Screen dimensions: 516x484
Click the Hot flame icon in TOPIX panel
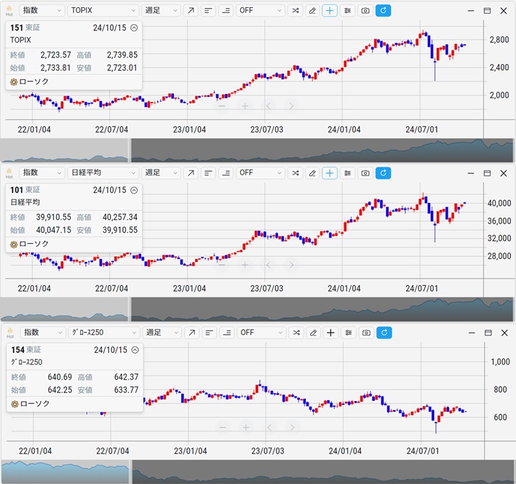click(9, 11)
